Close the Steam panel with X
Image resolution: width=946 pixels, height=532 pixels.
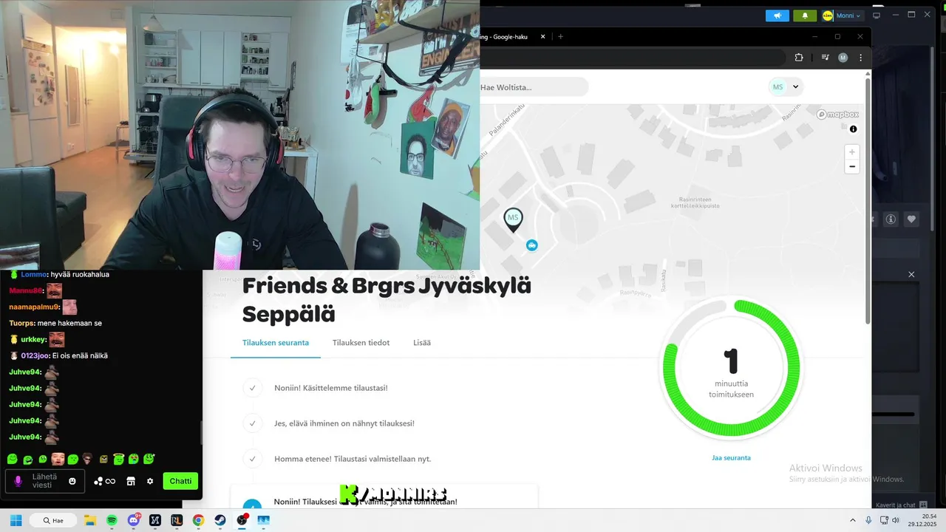tap(911, 274)
